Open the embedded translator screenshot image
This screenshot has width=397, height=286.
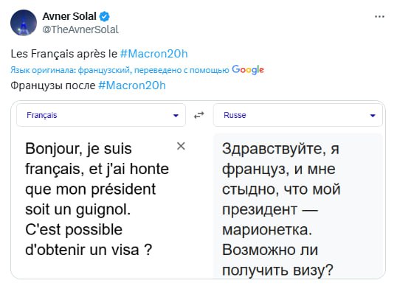tap(198, 190)
